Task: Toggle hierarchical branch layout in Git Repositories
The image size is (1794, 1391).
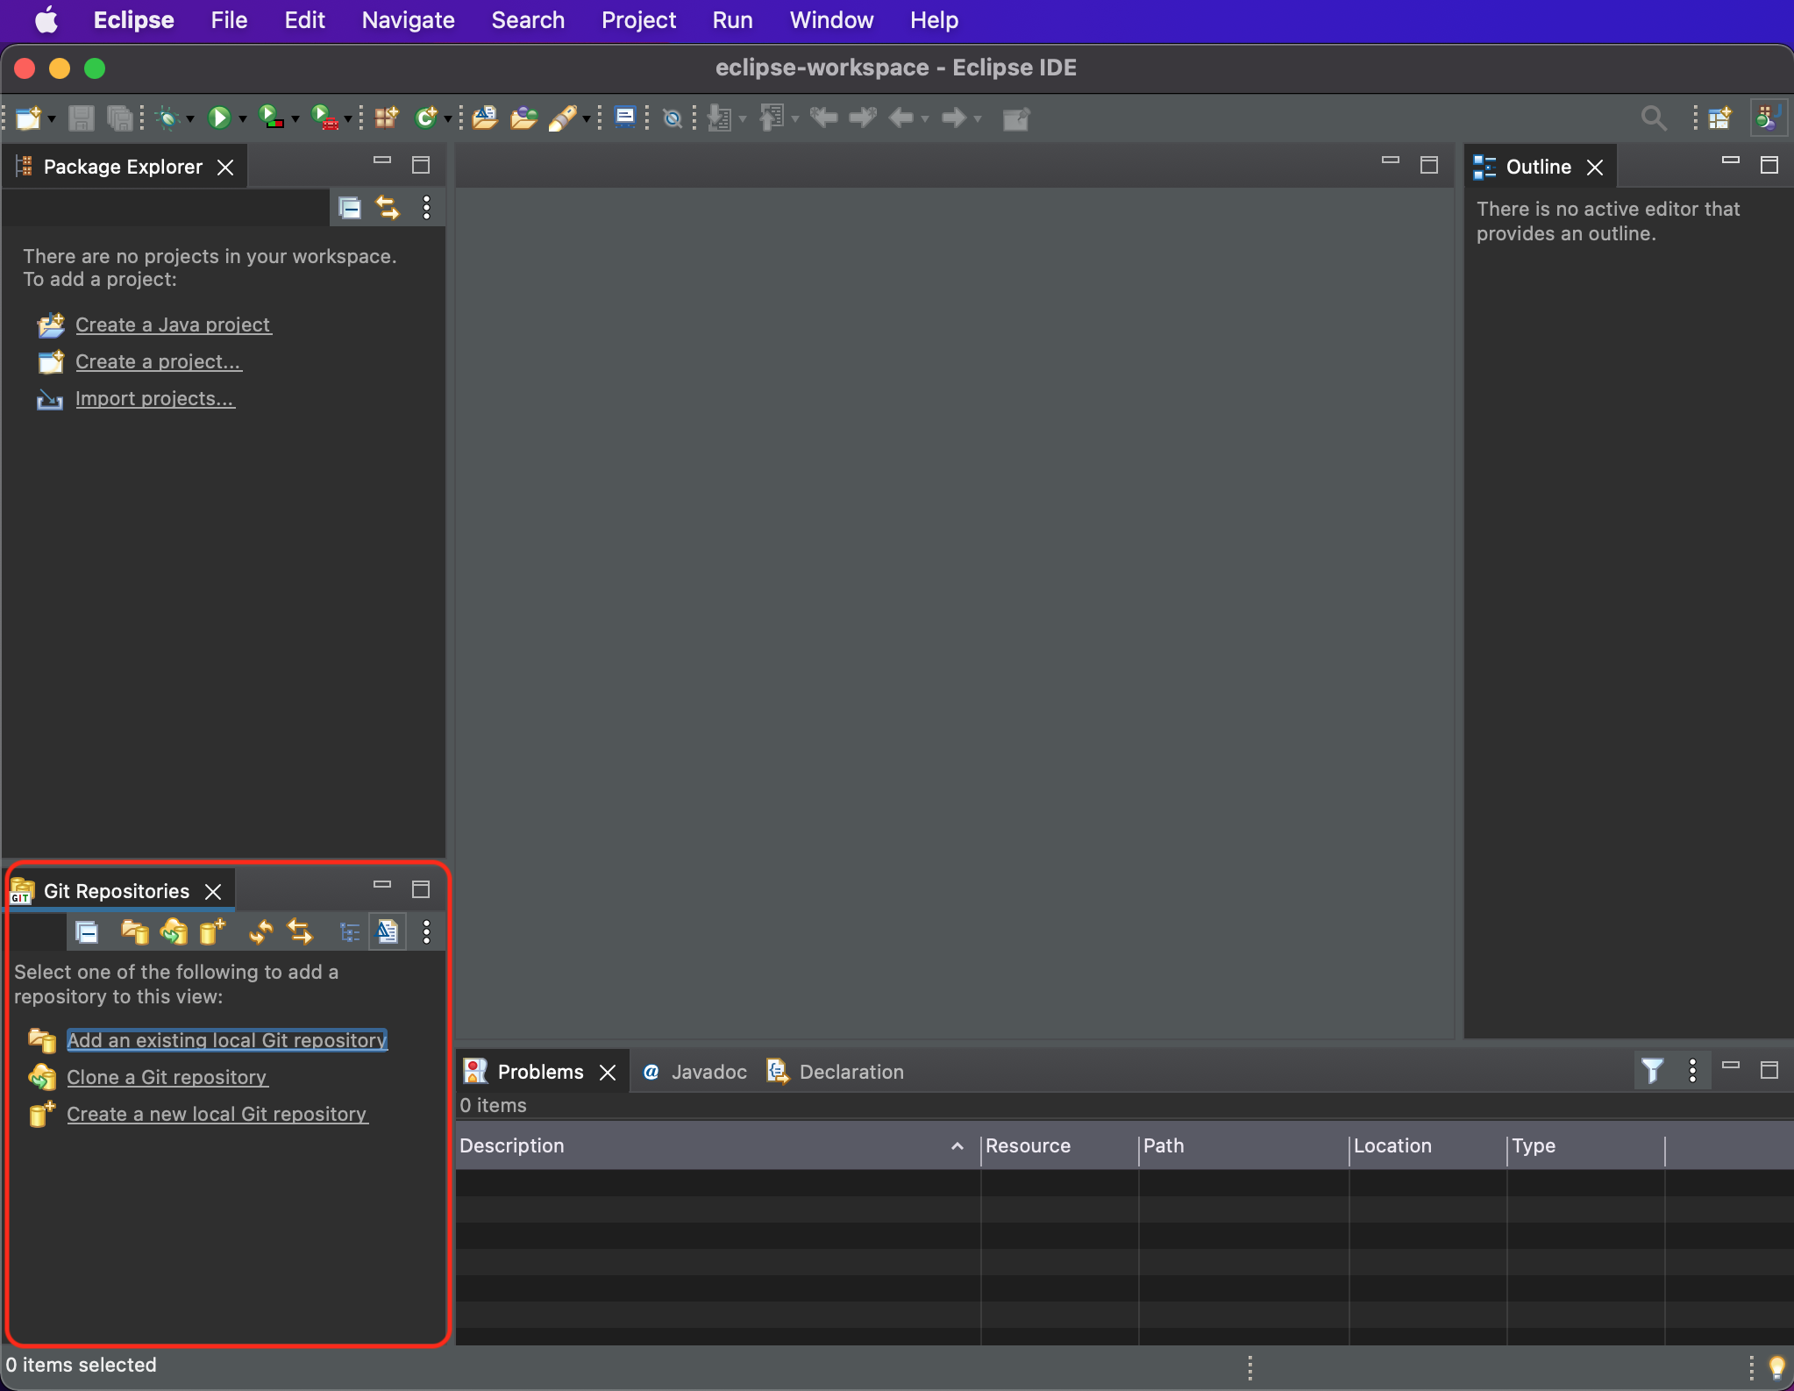Action: coord(349,931)
